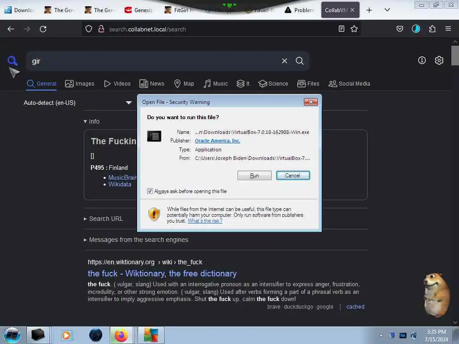Click the hamster image in the corner
Image resolution: width=459 pixels, height=344 pixels.
(x=437, y=295)
